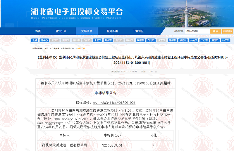Select the 荆州市 city filter
Viewport: 234px width, 151px height.
point(108,41)
